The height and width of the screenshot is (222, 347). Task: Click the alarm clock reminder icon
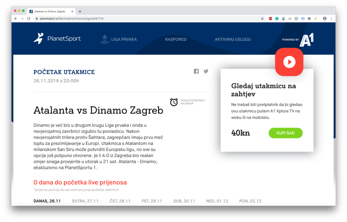[174, 102]
